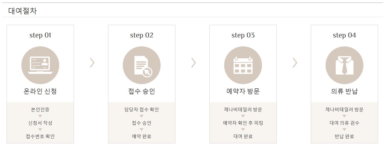Viewport: 385px width, 152px height.
Task: Click down triangle below 대여 의류 검수
Action: pyautogui.click(x=344, y=130)
